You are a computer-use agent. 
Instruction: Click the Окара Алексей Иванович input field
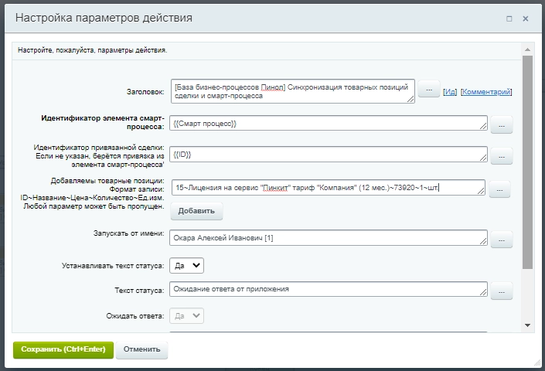point(329,238)
